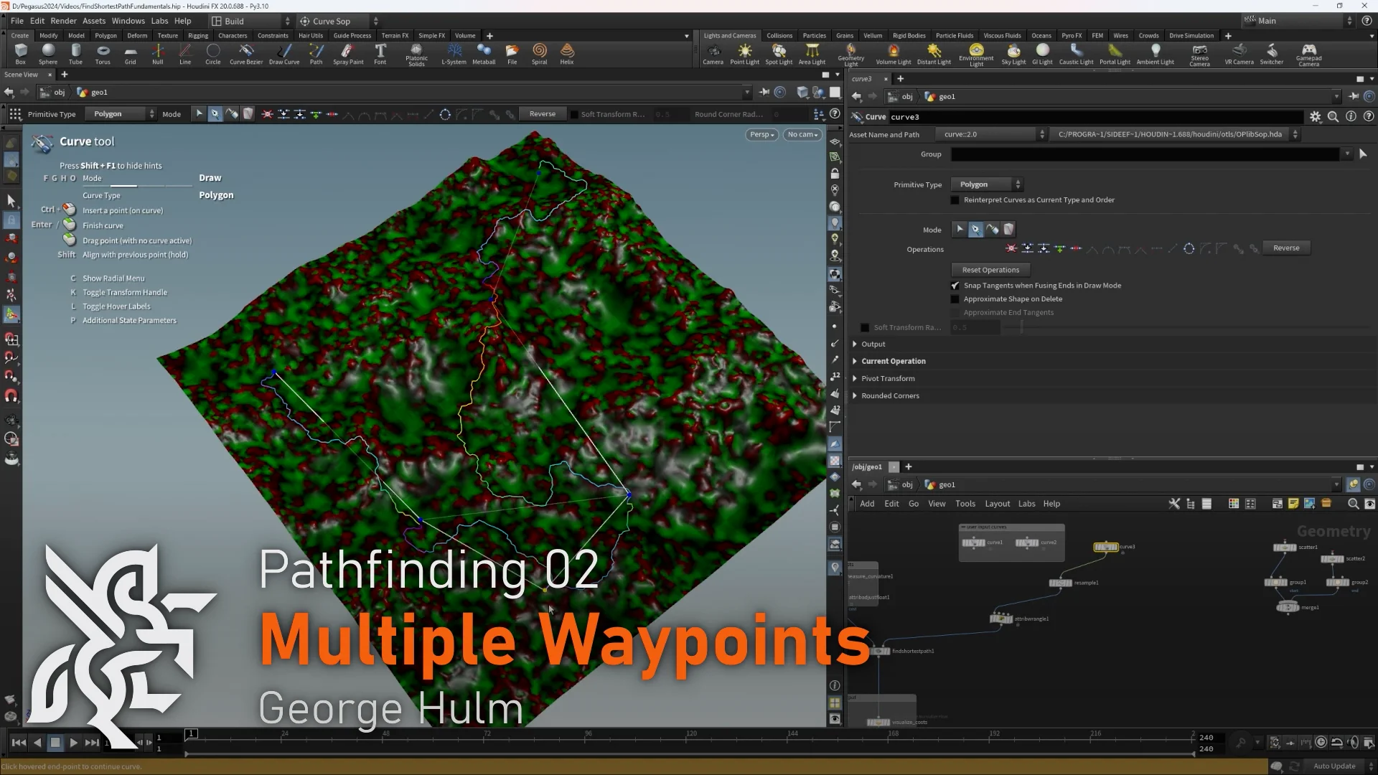The height and width of the screenshot is (775, 1378).
Task: Open the Primitive Type Polygon dropdown
Action: pyautogui.click(x=986, y=184)
